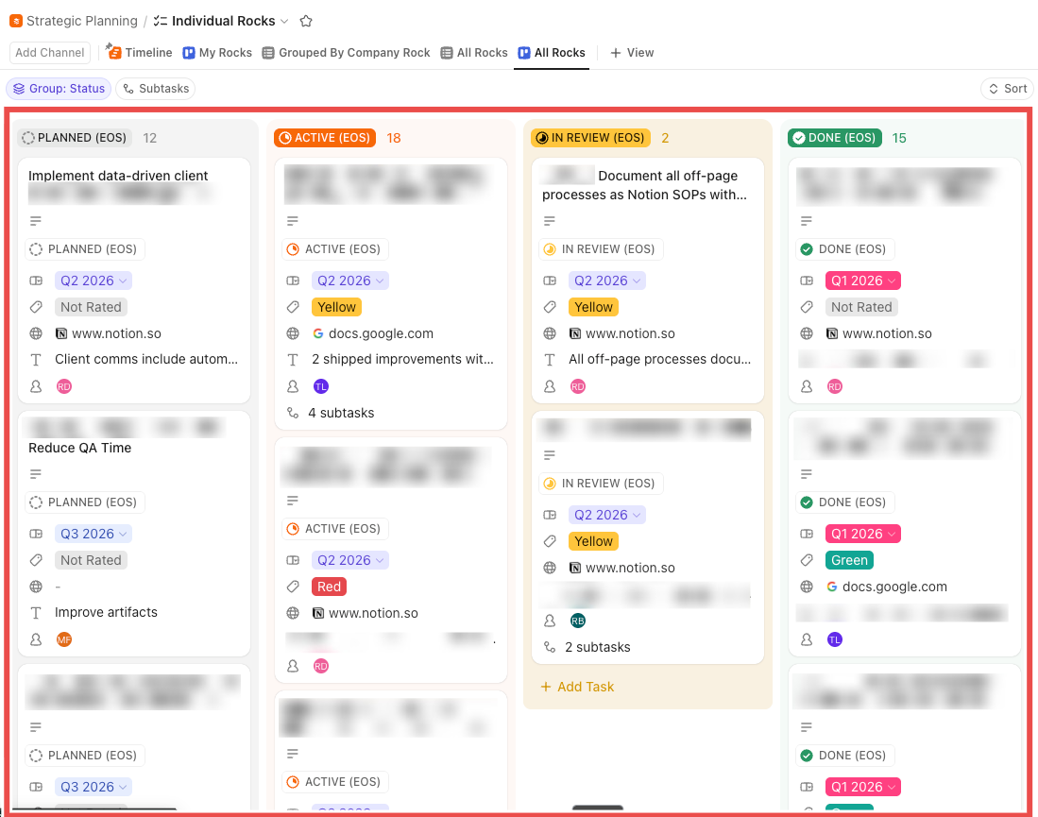The height and width of the screenshot is (817, 1038).
Task: Toggle the Subtasks display option
Action: pos(156,88)
